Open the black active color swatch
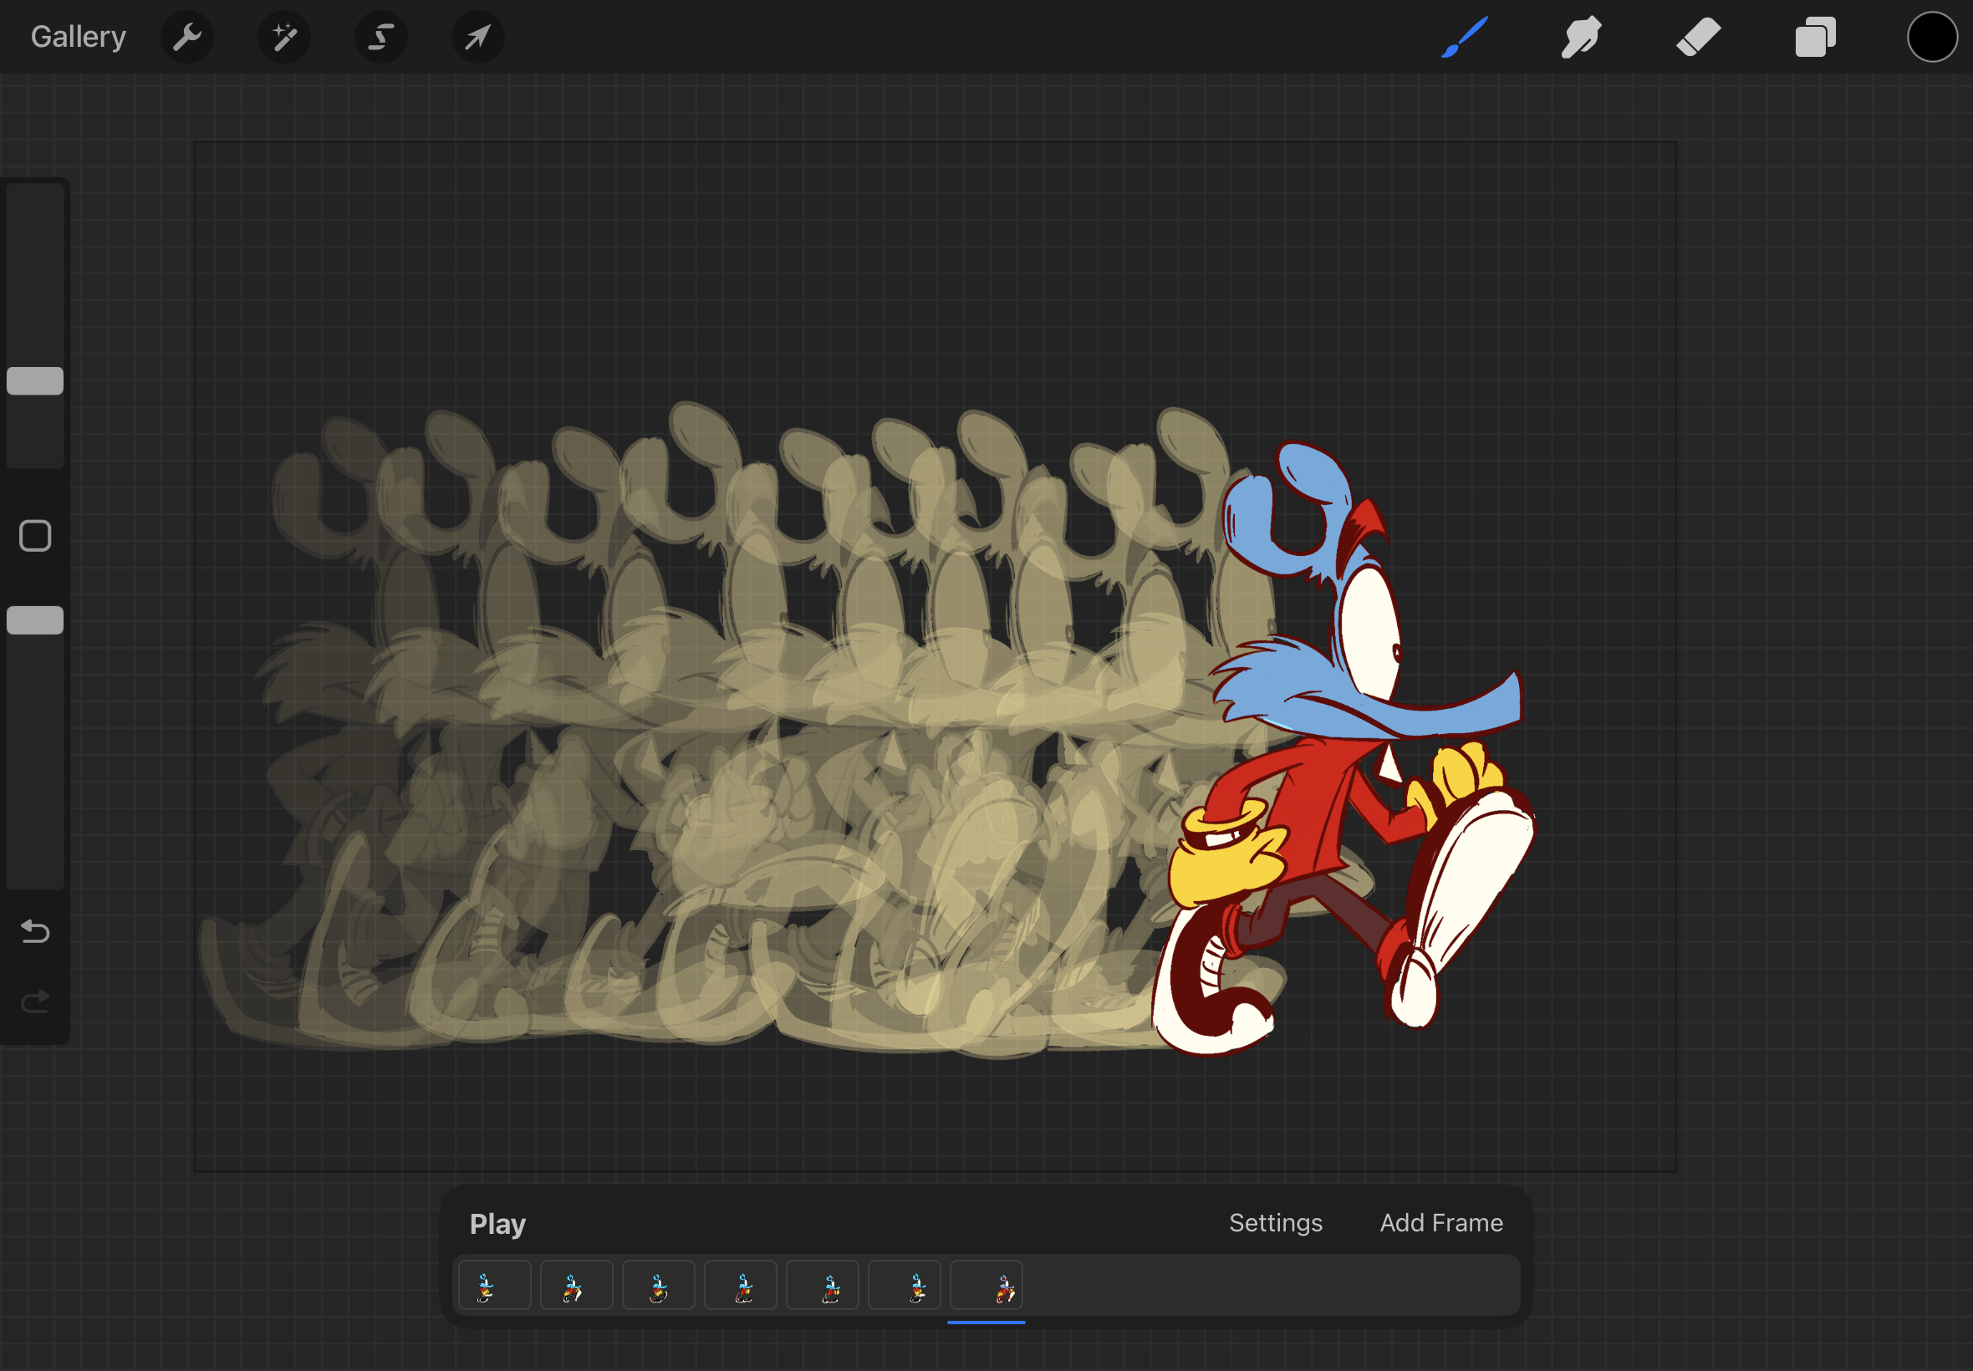This screenshot has height=1371, width=1973. pos(1932,37)
